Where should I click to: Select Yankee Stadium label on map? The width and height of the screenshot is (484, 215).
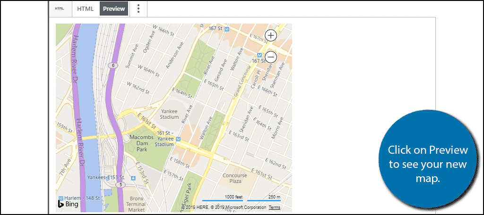click(170, 114)
